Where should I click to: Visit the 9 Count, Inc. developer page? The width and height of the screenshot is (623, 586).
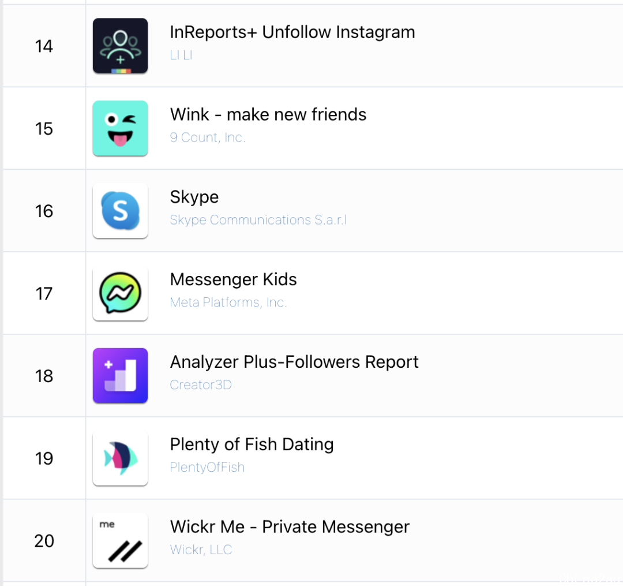208,137
